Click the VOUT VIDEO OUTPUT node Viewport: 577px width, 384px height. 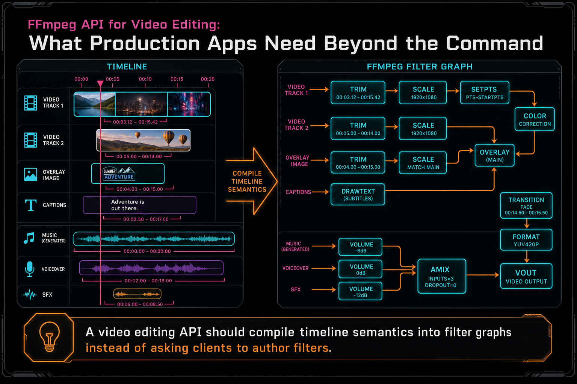click(526, 276)
